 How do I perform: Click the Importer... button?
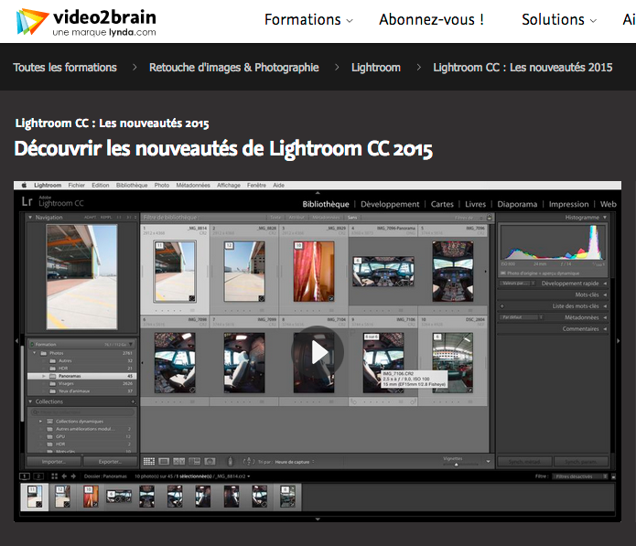[54, 462]
